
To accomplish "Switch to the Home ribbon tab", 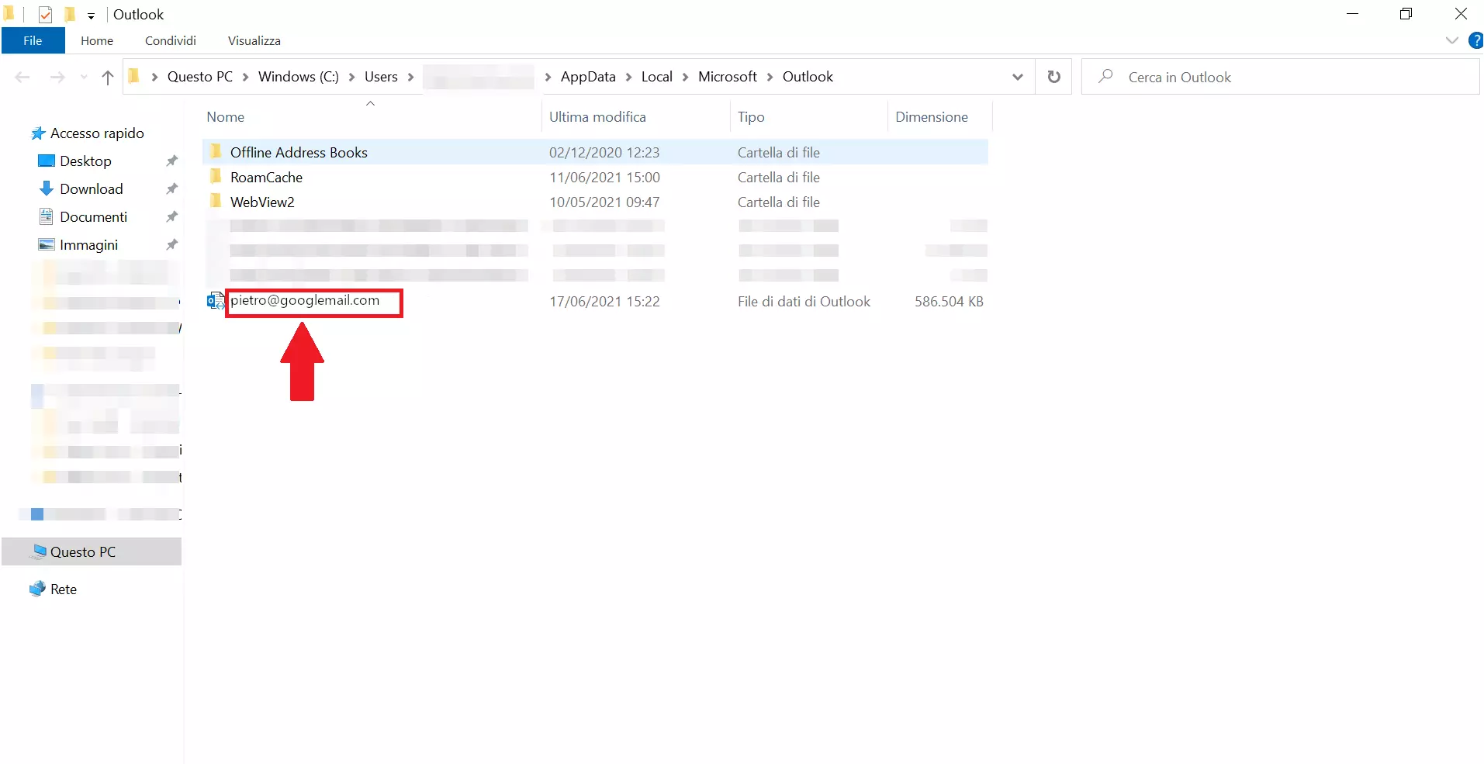I will (x=97, y=40).
